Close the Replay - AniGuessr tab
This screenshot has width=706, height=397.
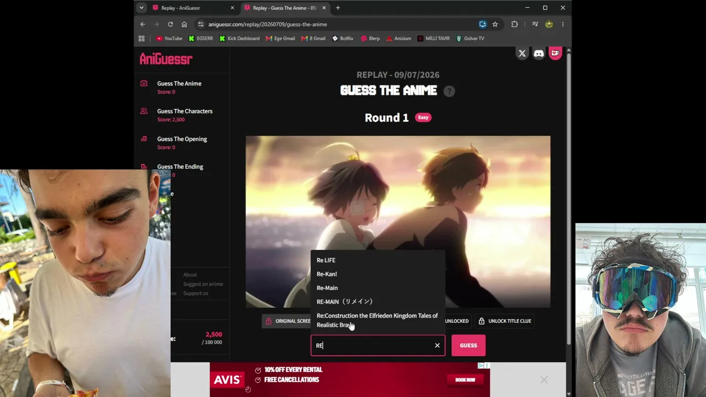pyautogui.click(x=232, y=8)
